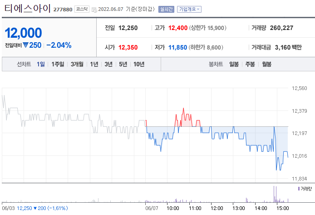The width and height of the screenshot is (315, 215).
Task: Click the stock code 277880
Action: [x=63, y=10]
